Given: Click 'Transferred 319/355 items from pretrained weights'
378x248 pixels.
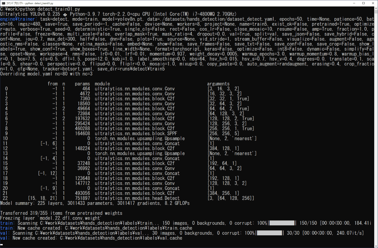Looking at the screenshot, I should click(61, 213).
